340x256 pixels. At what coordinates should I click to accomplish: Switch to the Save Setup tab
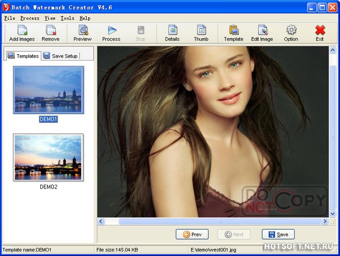(x=61, y=56)
